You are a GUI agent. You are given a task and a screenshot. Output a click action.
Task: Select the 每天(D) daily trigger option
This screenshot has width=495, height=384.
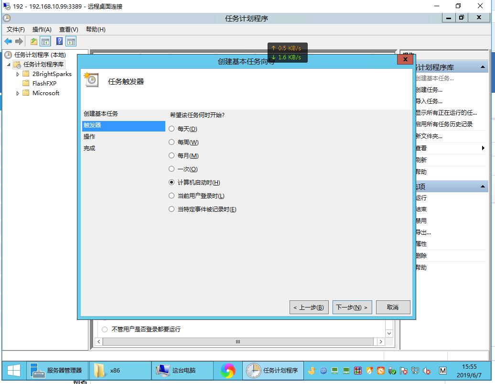tap(172, 129)
